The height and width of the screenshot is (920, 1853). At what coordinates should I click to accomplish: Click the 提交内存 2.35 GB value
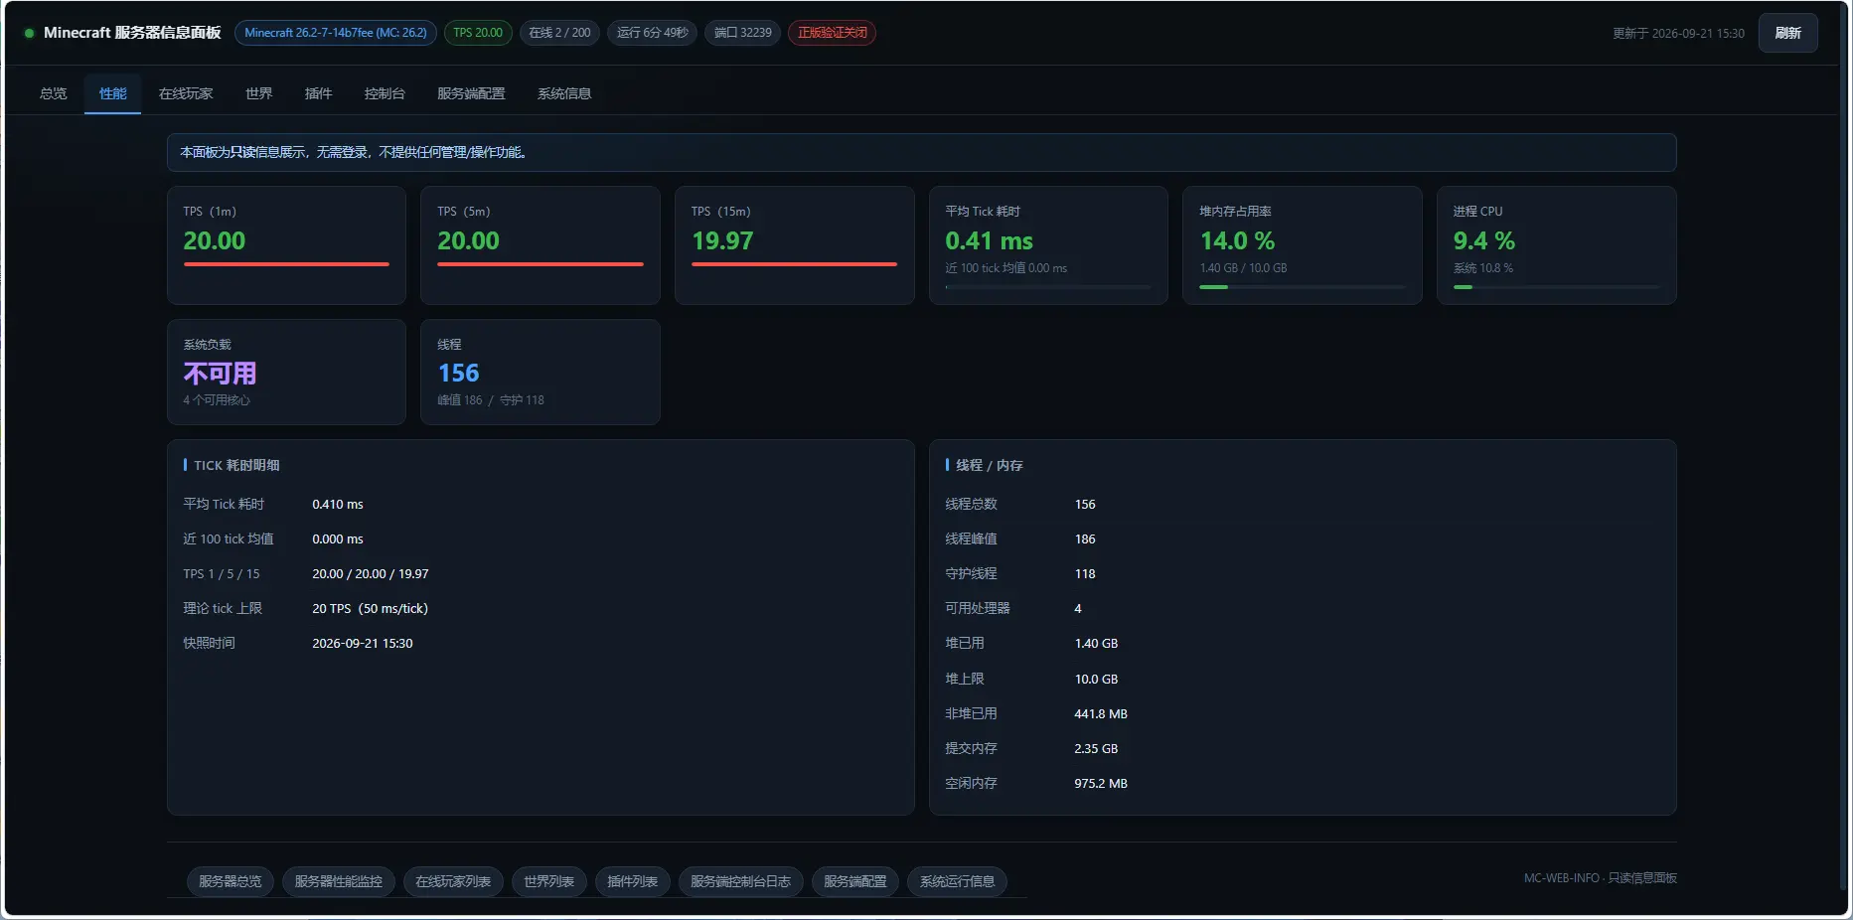coord(1096,748)
